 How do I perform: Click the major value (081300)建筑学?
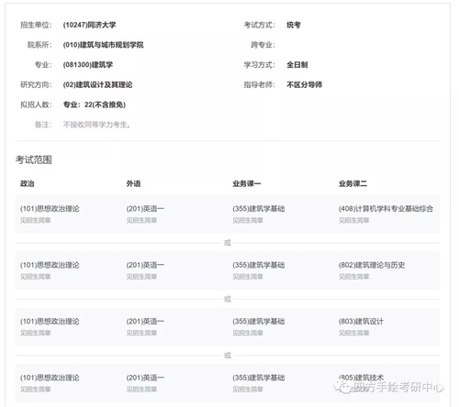(x=88, y=65)
